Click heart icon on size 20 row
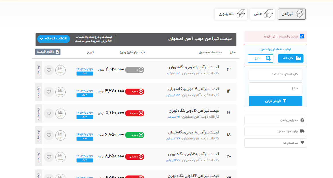Image resolution: width=333 pixels, height=178 pixels. pyautogui.click(x=49, y=157)
